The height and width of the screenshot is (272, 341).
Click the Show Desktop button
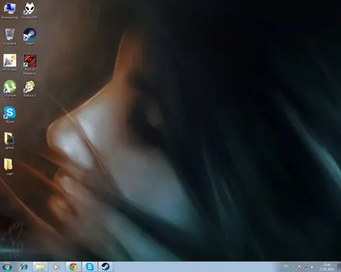point(339,267)
